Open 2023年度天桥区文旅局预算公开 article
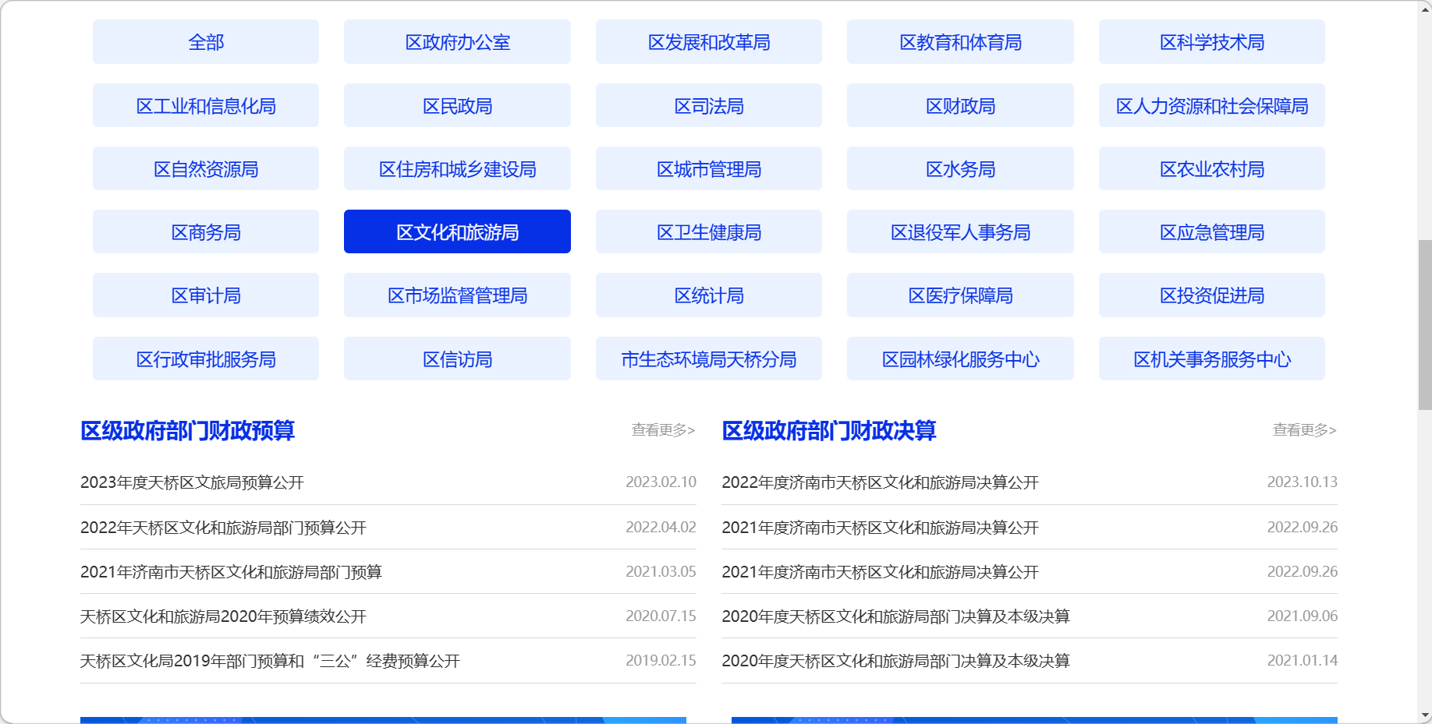 point(192,482)
